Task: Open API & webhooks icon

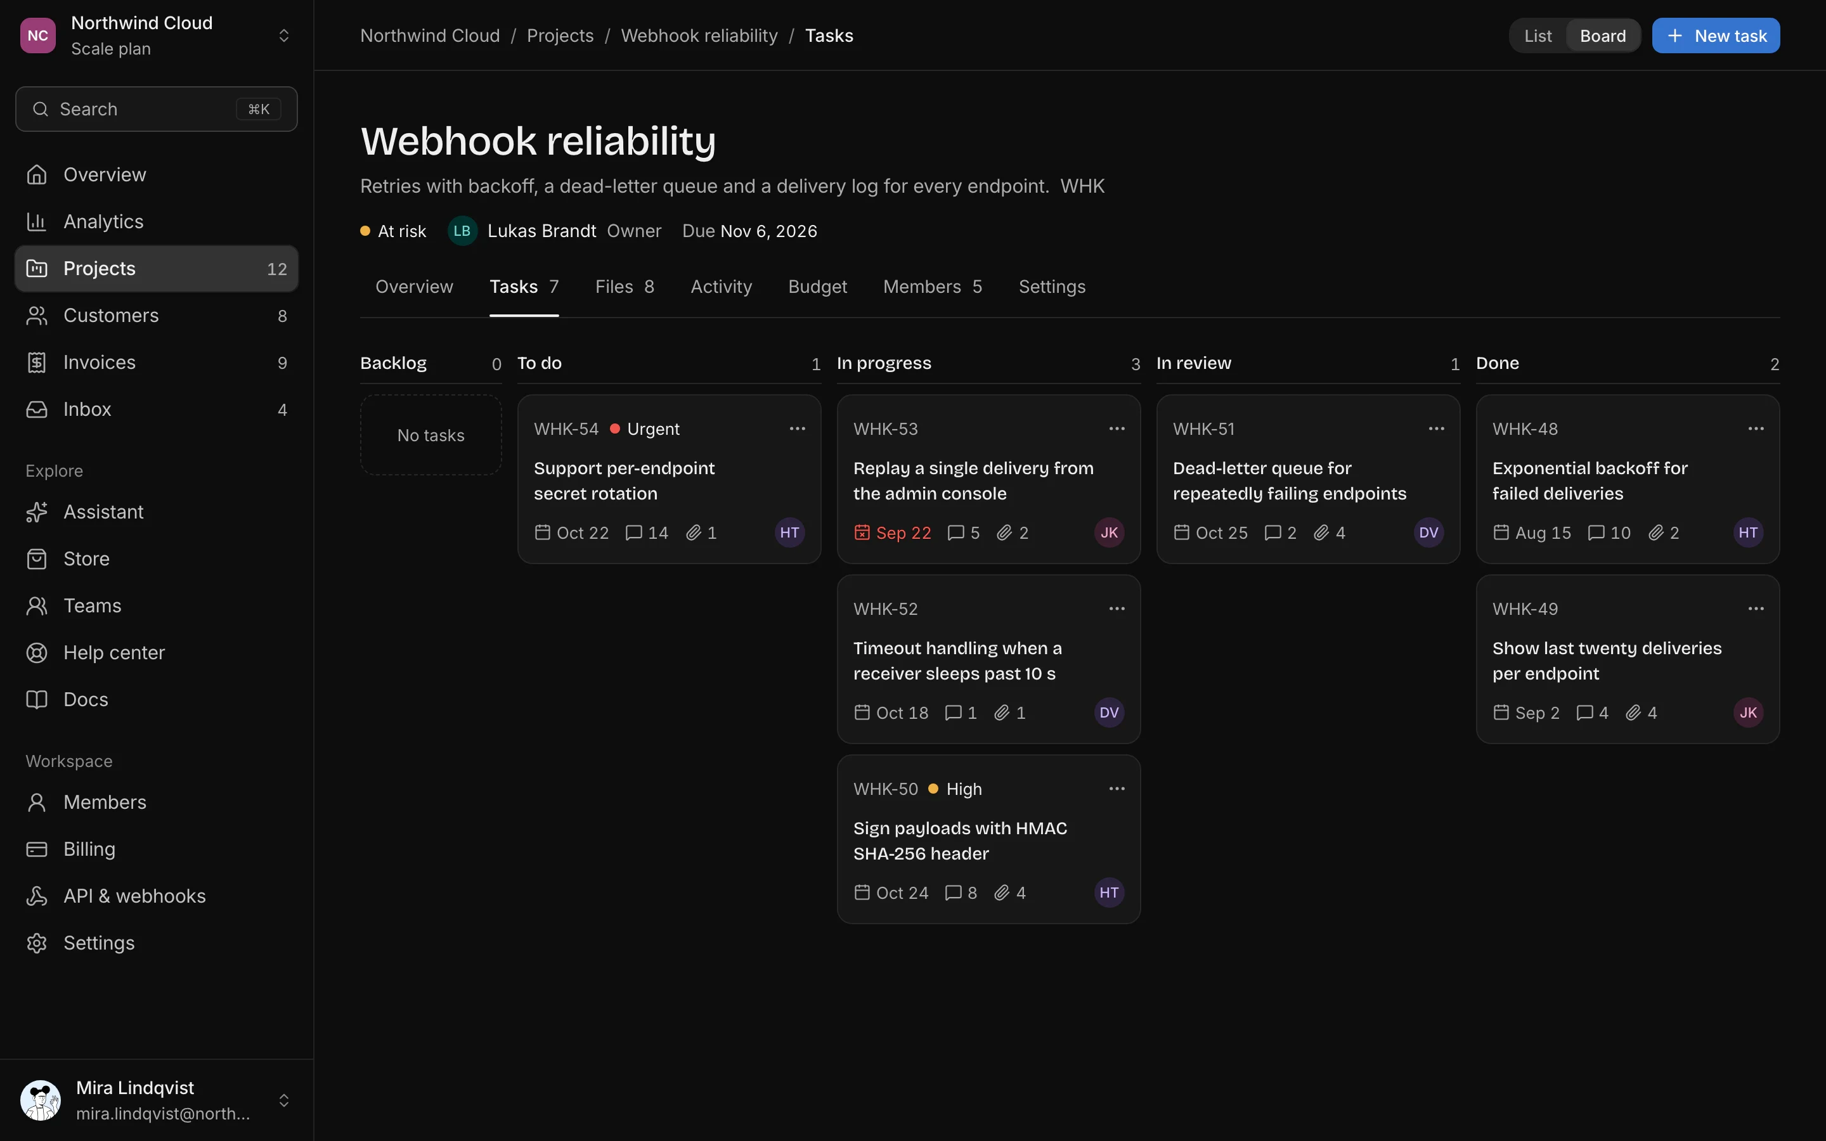Action: (36, 896)
